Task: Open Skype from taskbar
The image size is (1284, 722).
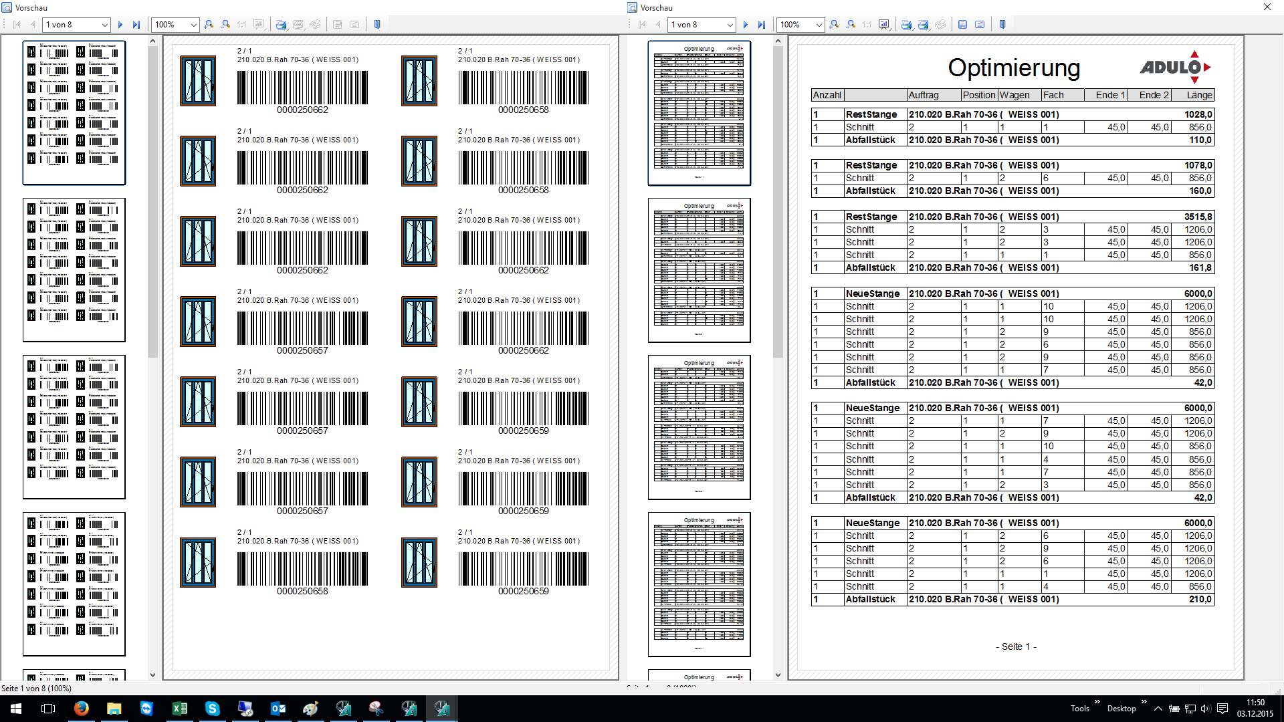Action: coord(212,709)
